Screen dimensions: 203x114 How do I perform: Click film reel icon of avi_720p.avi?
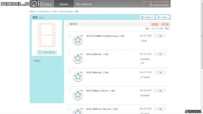pyautogui.click(x=78, y=95)
